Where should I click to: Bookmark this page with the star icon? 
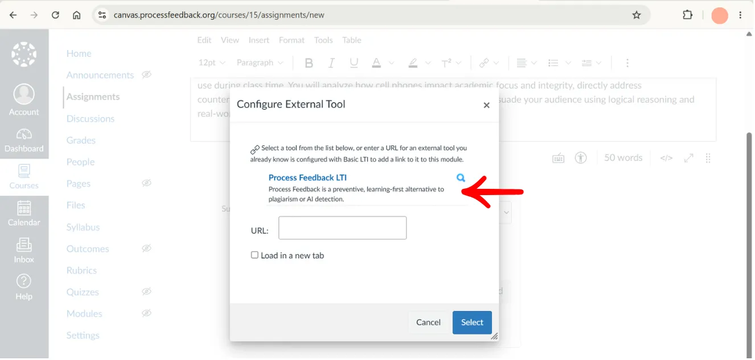point(637,15)
